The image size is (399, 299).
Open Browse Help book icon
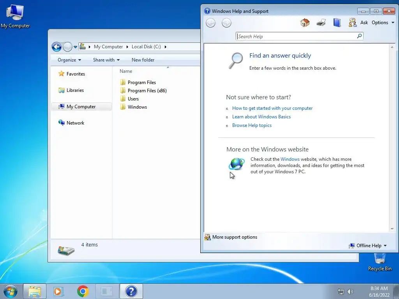[337, 23]
